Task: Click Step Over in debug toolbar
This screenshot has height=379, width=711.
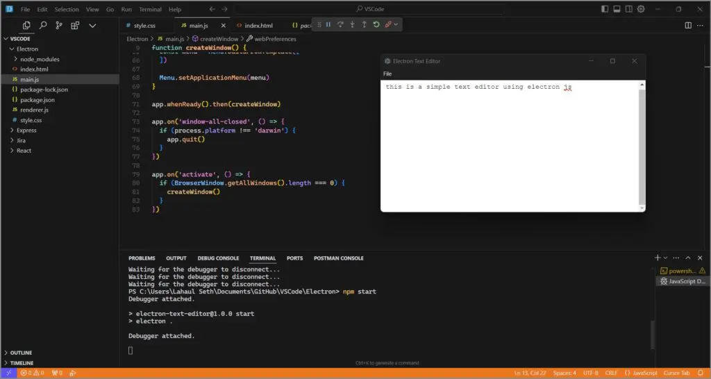Action: [340, 25]
